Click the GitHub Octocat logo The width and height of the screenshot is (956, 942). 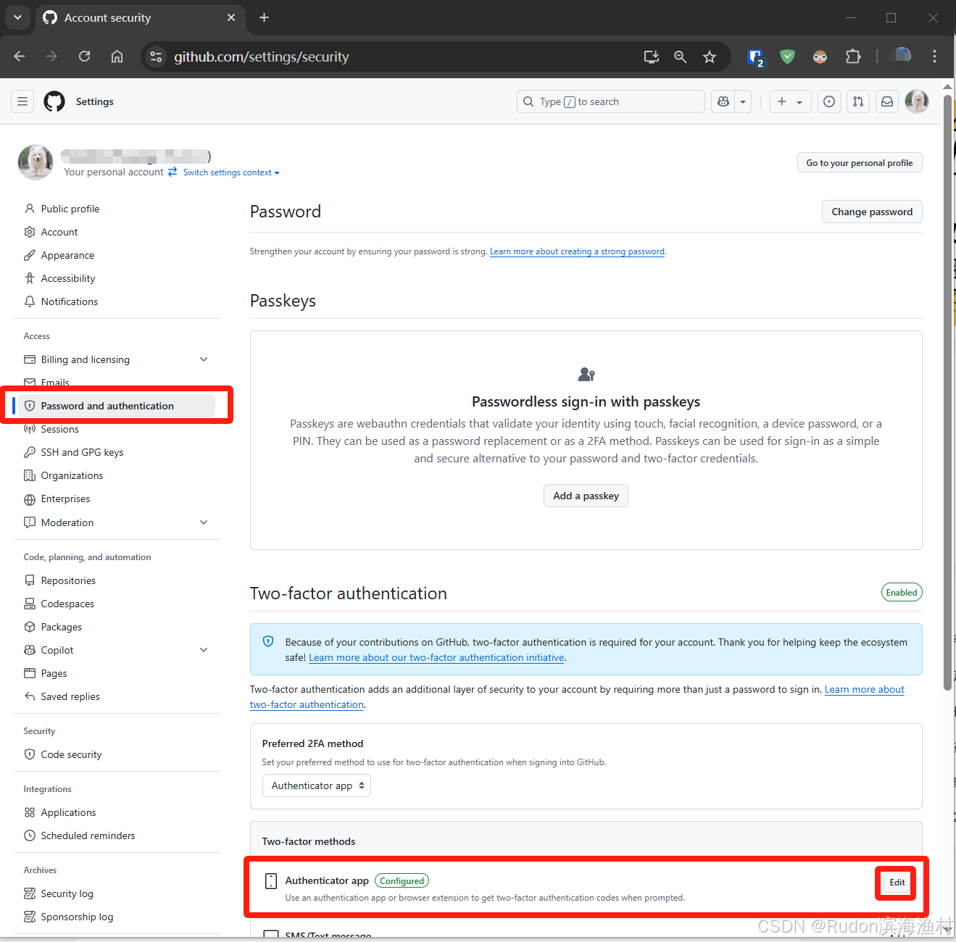[x=54, y=101]
